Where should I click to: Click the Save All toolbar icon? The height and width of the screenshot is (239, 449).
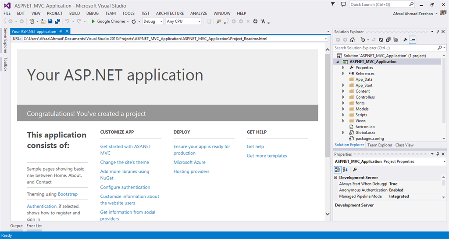tap(57, 21)
